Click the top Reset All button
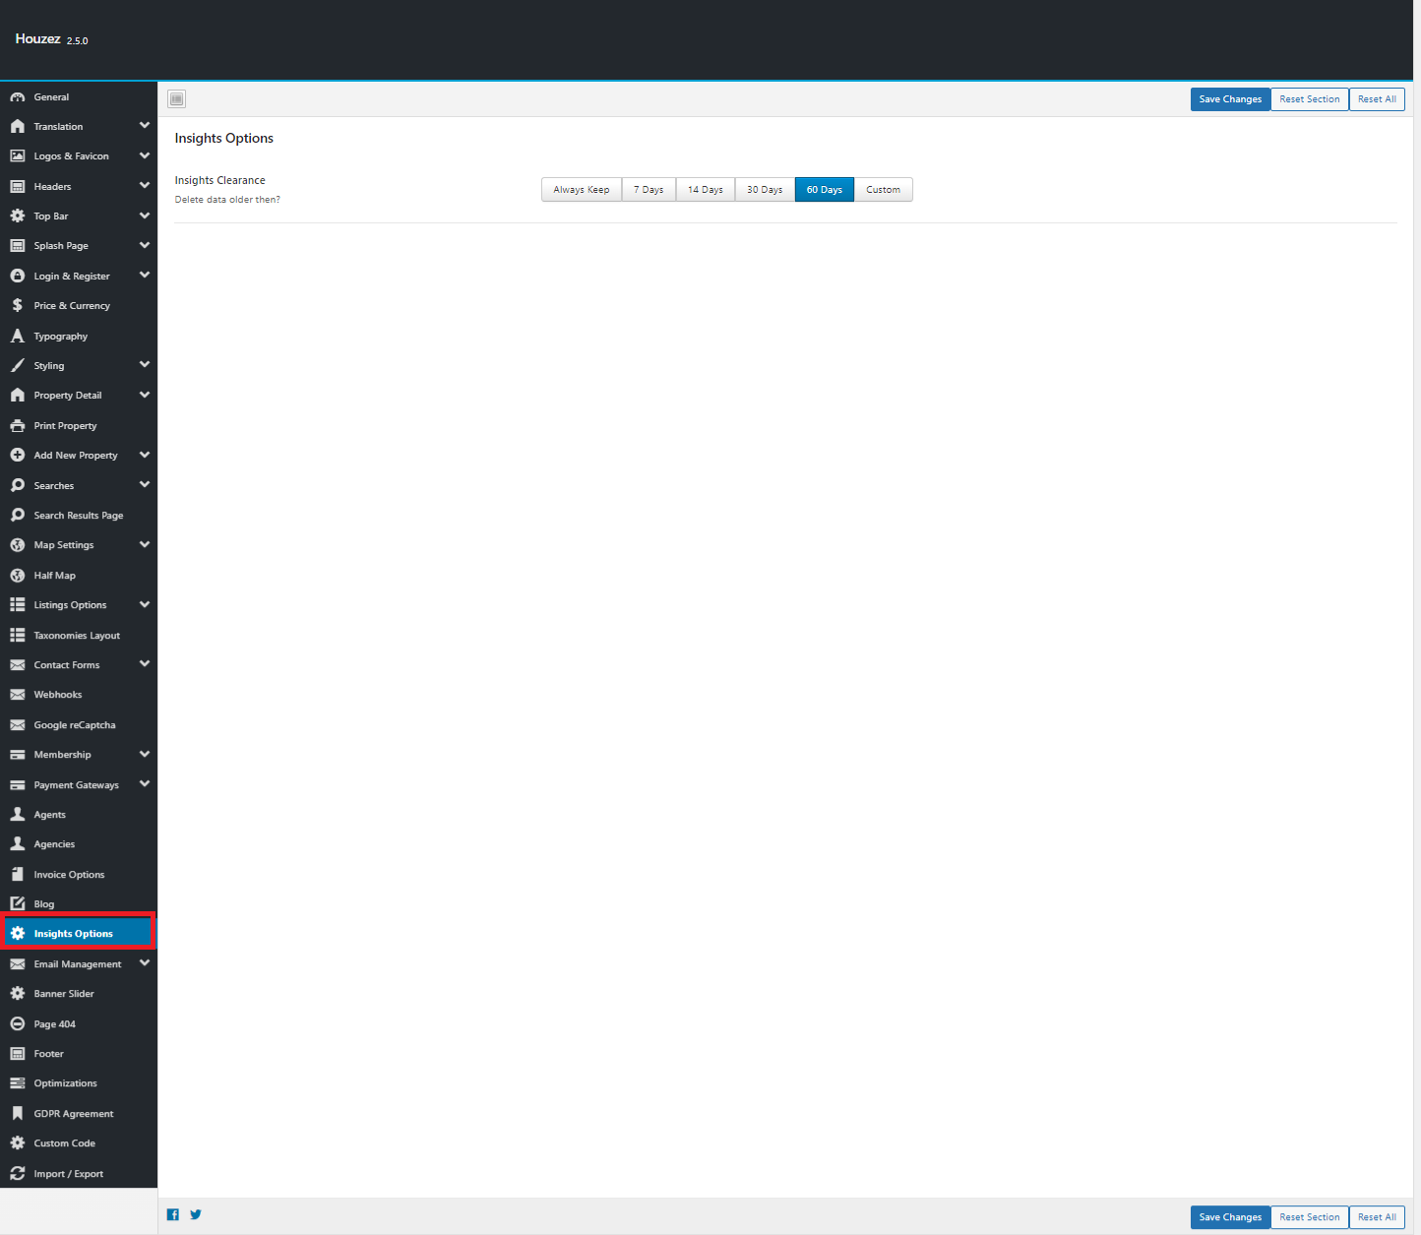 tap(1377, 99)
